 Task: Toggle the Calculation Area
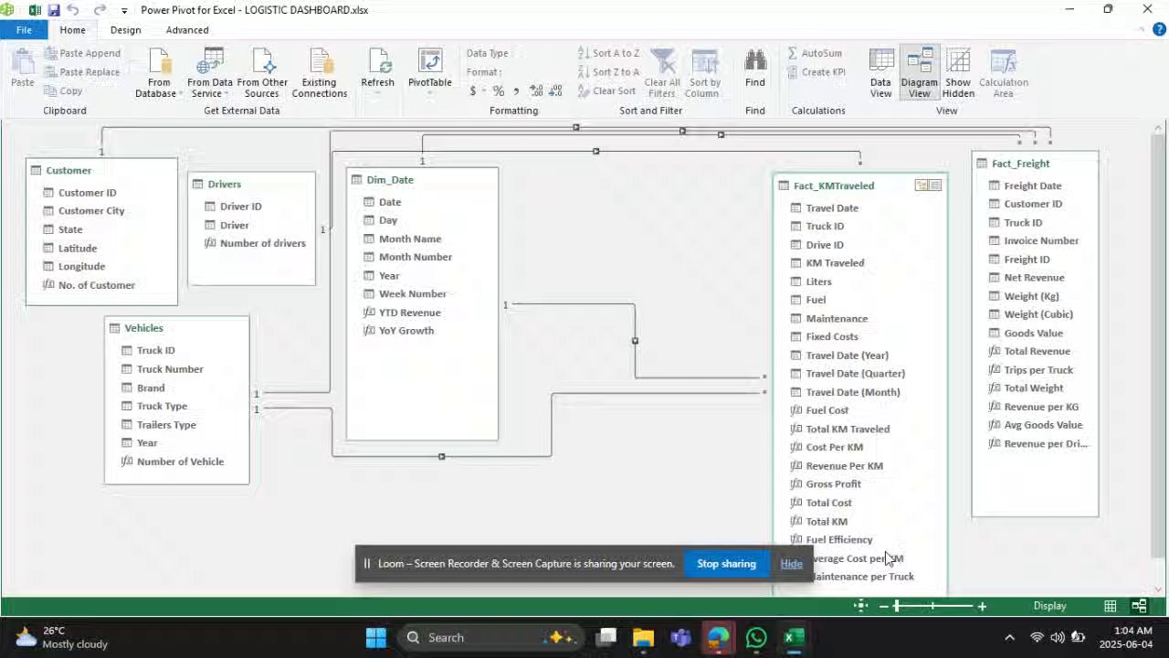[1003, 73]
